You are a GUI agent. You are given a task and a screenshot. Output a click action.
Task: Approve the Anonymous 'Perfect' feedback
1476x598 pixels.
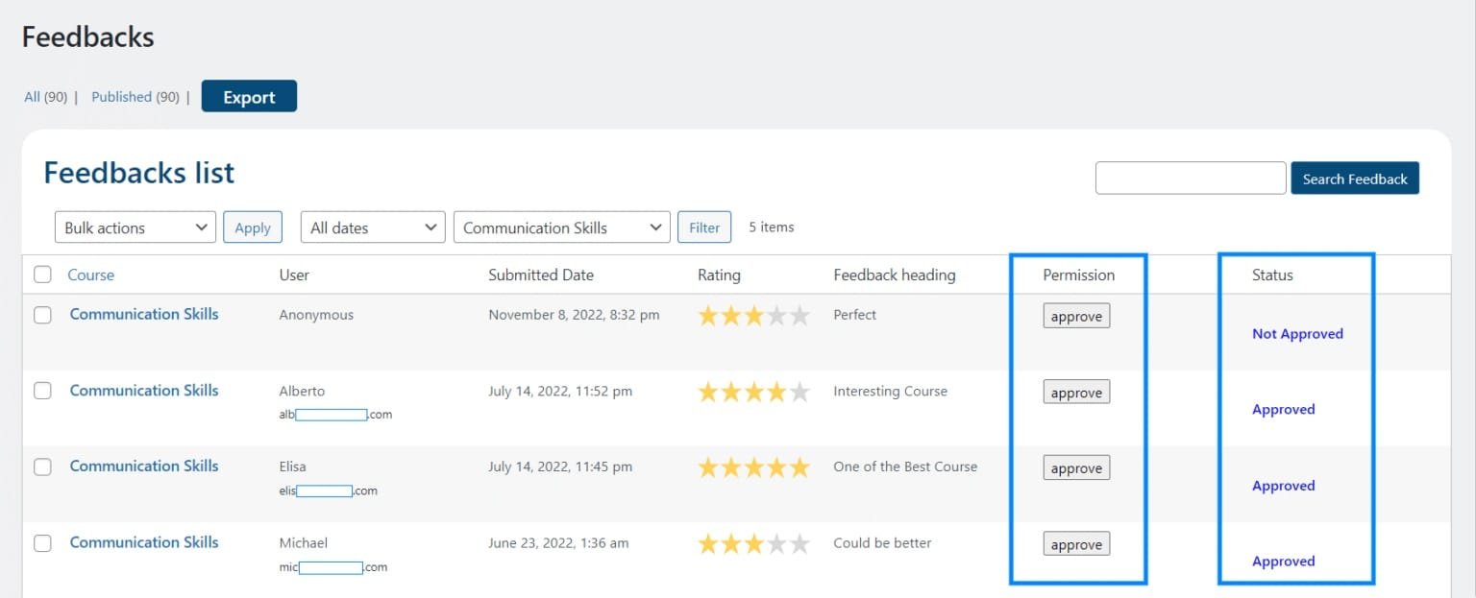(1076, 316)
